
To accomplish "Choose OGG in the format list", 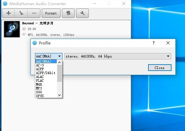I will pyautogui.click(x=46, y=92).
